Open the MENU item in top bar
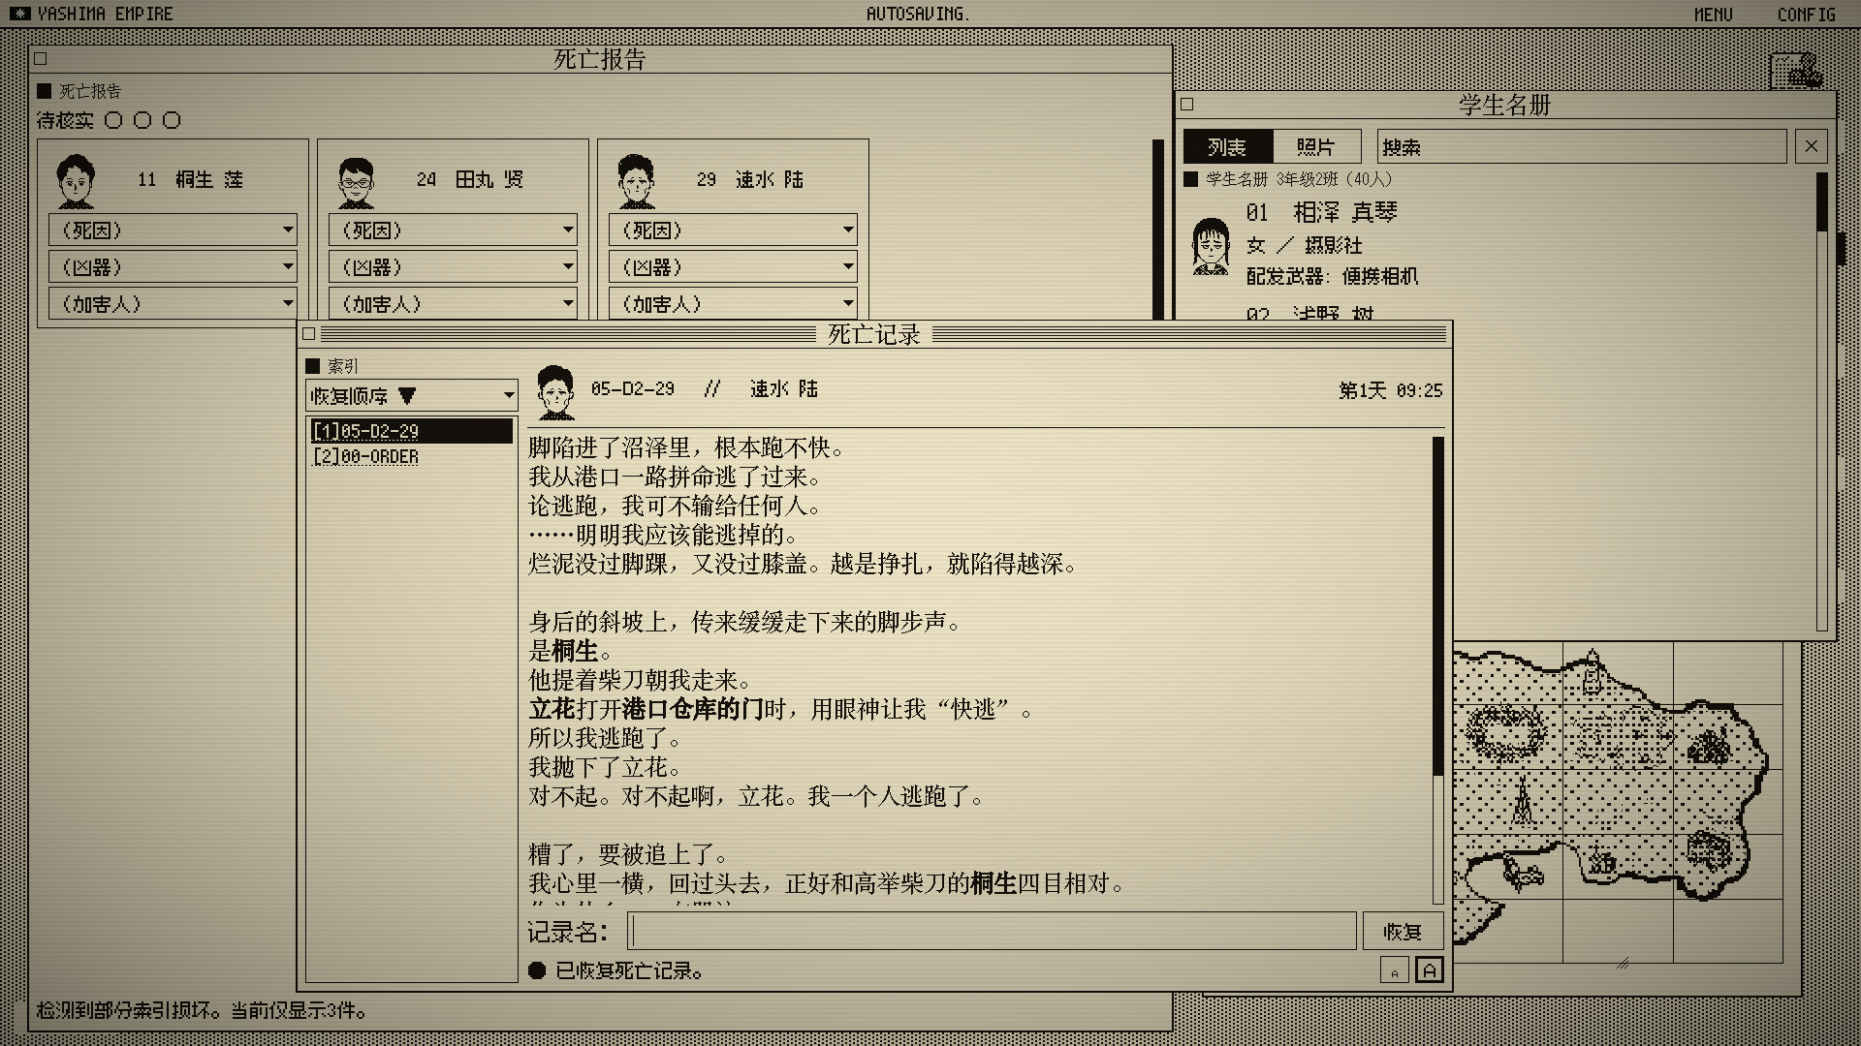Screen dimensions: 1861x1046 click(1713, 15)
